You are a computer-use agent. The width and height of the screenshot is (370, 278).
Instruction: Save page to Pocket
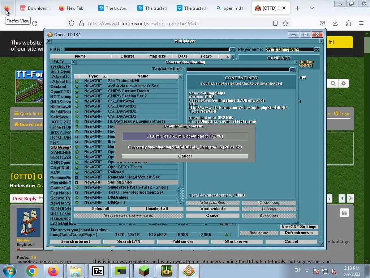pos(322,23)
